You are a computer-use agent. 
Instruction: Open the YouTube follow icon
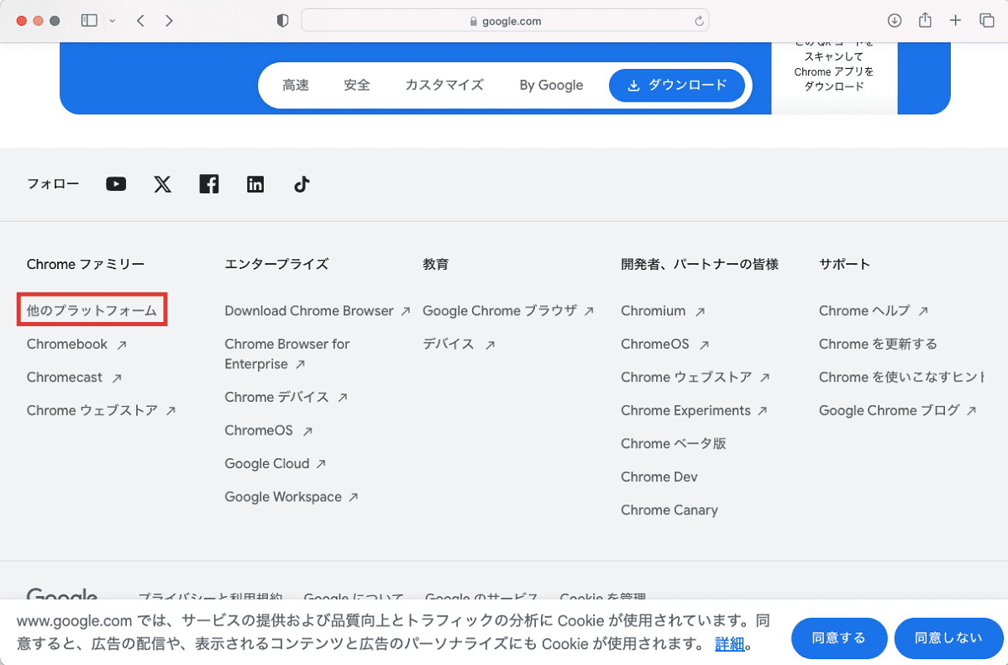pyautogui.click(x=116, y=184)
